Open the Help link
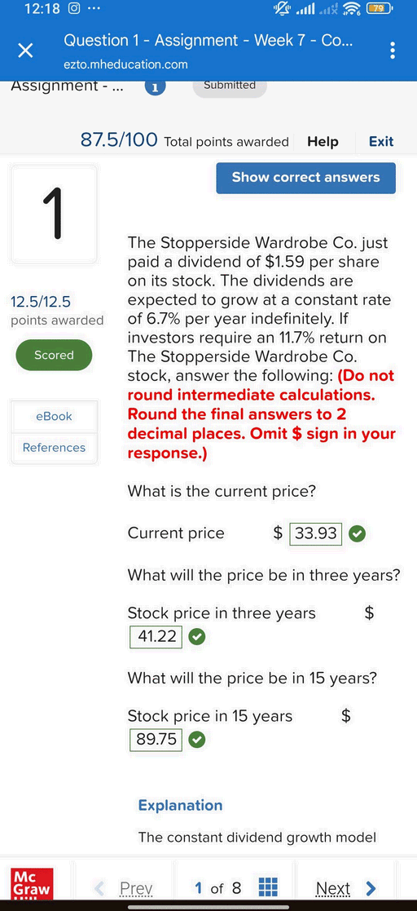The height and width of the screenshot is (911, 417). [323, 142]
